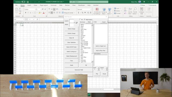Select Sour Apple Green in Dominoes list
This screenshot has height=97, width=172.
click(x=85, y=48)
